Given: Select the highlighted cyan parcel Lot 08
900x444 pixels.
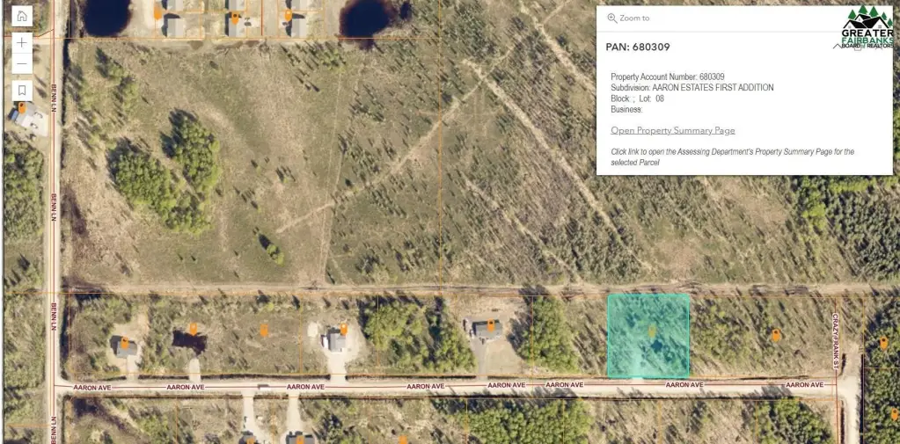Looking at the screenshot, I should point(648,336).
